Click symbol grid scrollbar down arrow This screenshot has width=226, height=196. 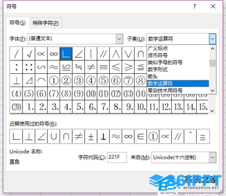[x=212, y=111]
